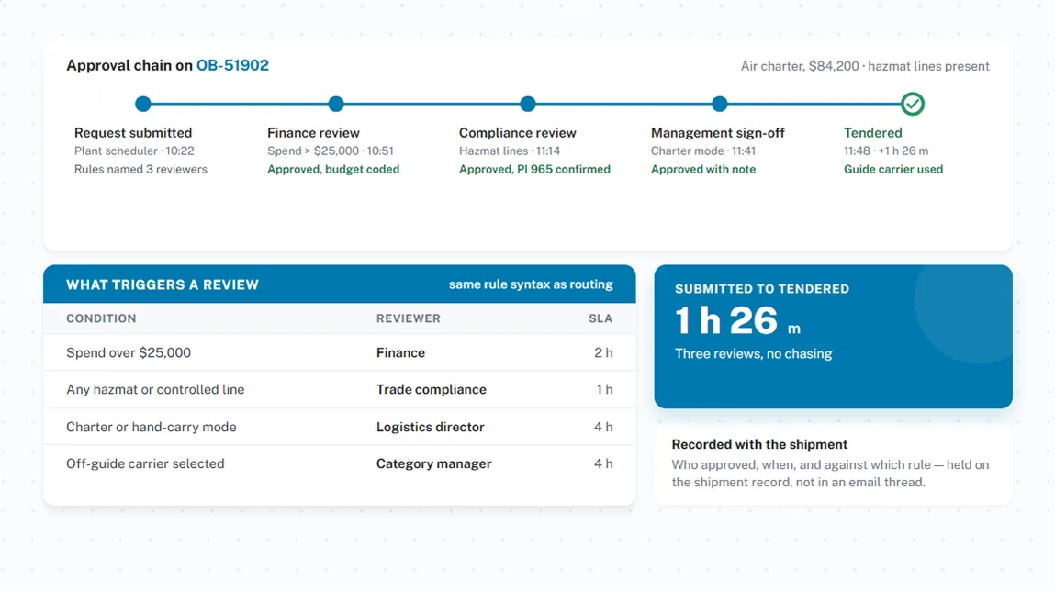1055x591 pixels.
Task: Click 'Charter mode · 11:41' text
Action: click(x=703, y=151)
